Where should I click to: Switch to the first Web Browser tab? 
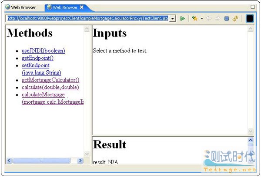(20, 7)
